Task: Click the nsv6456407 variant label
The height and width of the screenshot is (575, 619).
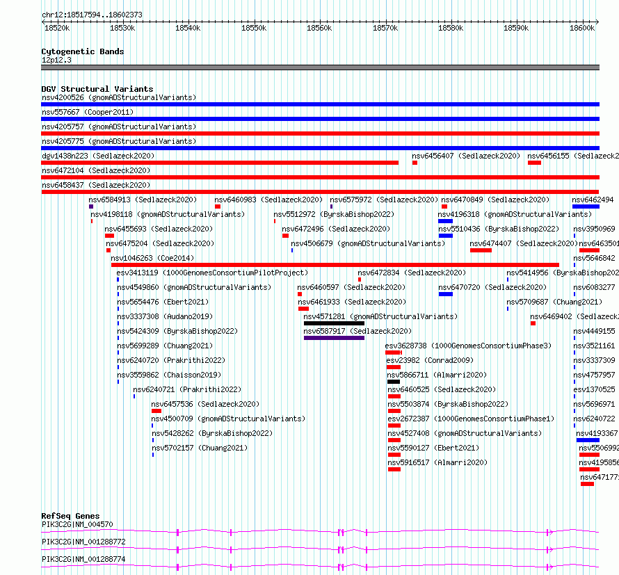Action: click(x=466, y=156)
